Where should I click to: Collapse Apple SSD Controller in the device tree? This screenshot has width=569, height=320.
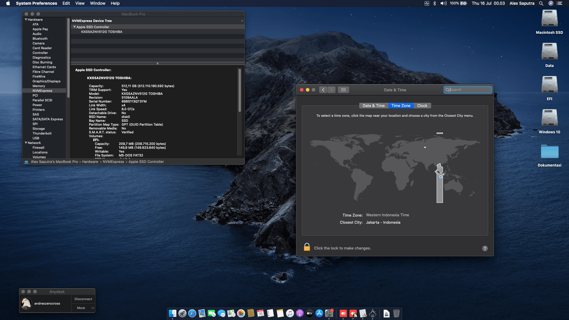(75, 27)
